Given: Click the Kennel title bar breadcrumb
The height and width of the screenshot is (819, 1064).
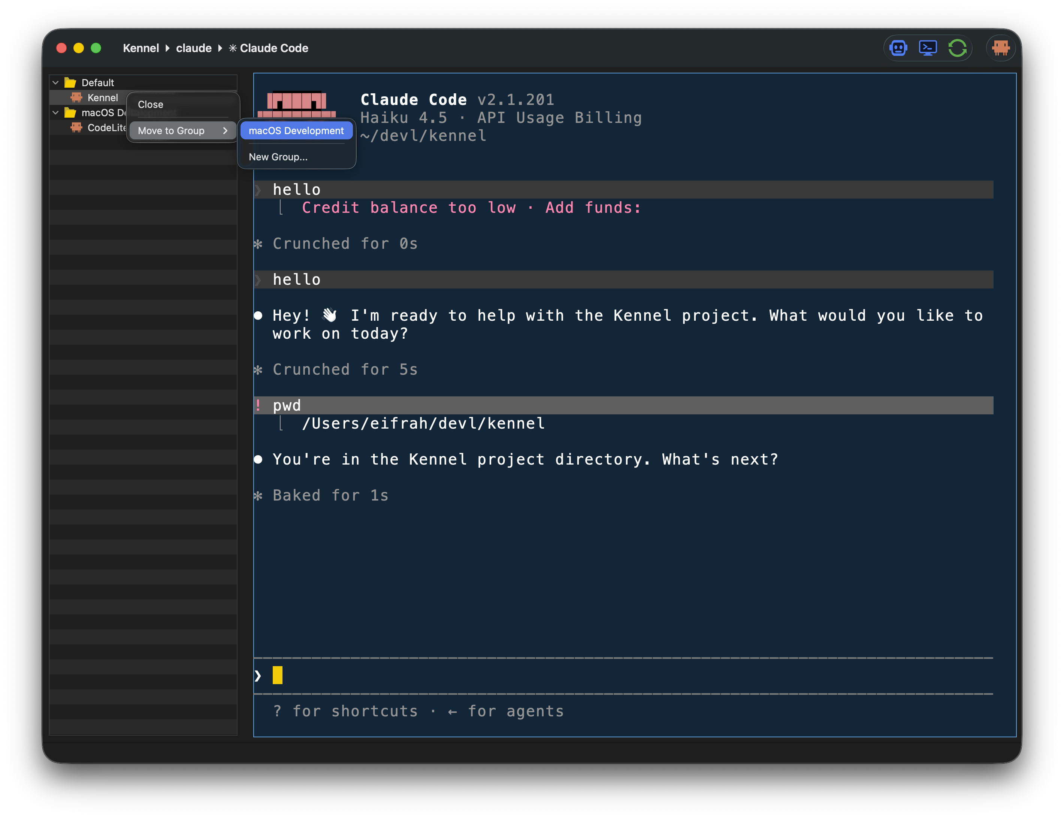Looking at the screenshot, I should click(x=141, y=48).
